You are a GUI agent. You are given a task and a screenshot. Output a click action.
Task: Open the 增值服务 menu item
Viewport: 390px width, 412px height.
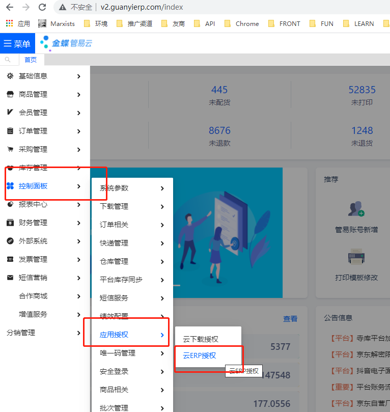45,315
